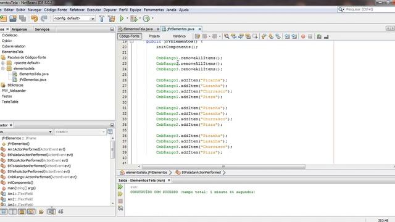Select BtPaladarActionPerformed in Navigator
Screen dimensions: 395x222
pyautogui.click(x=40, y=155)
